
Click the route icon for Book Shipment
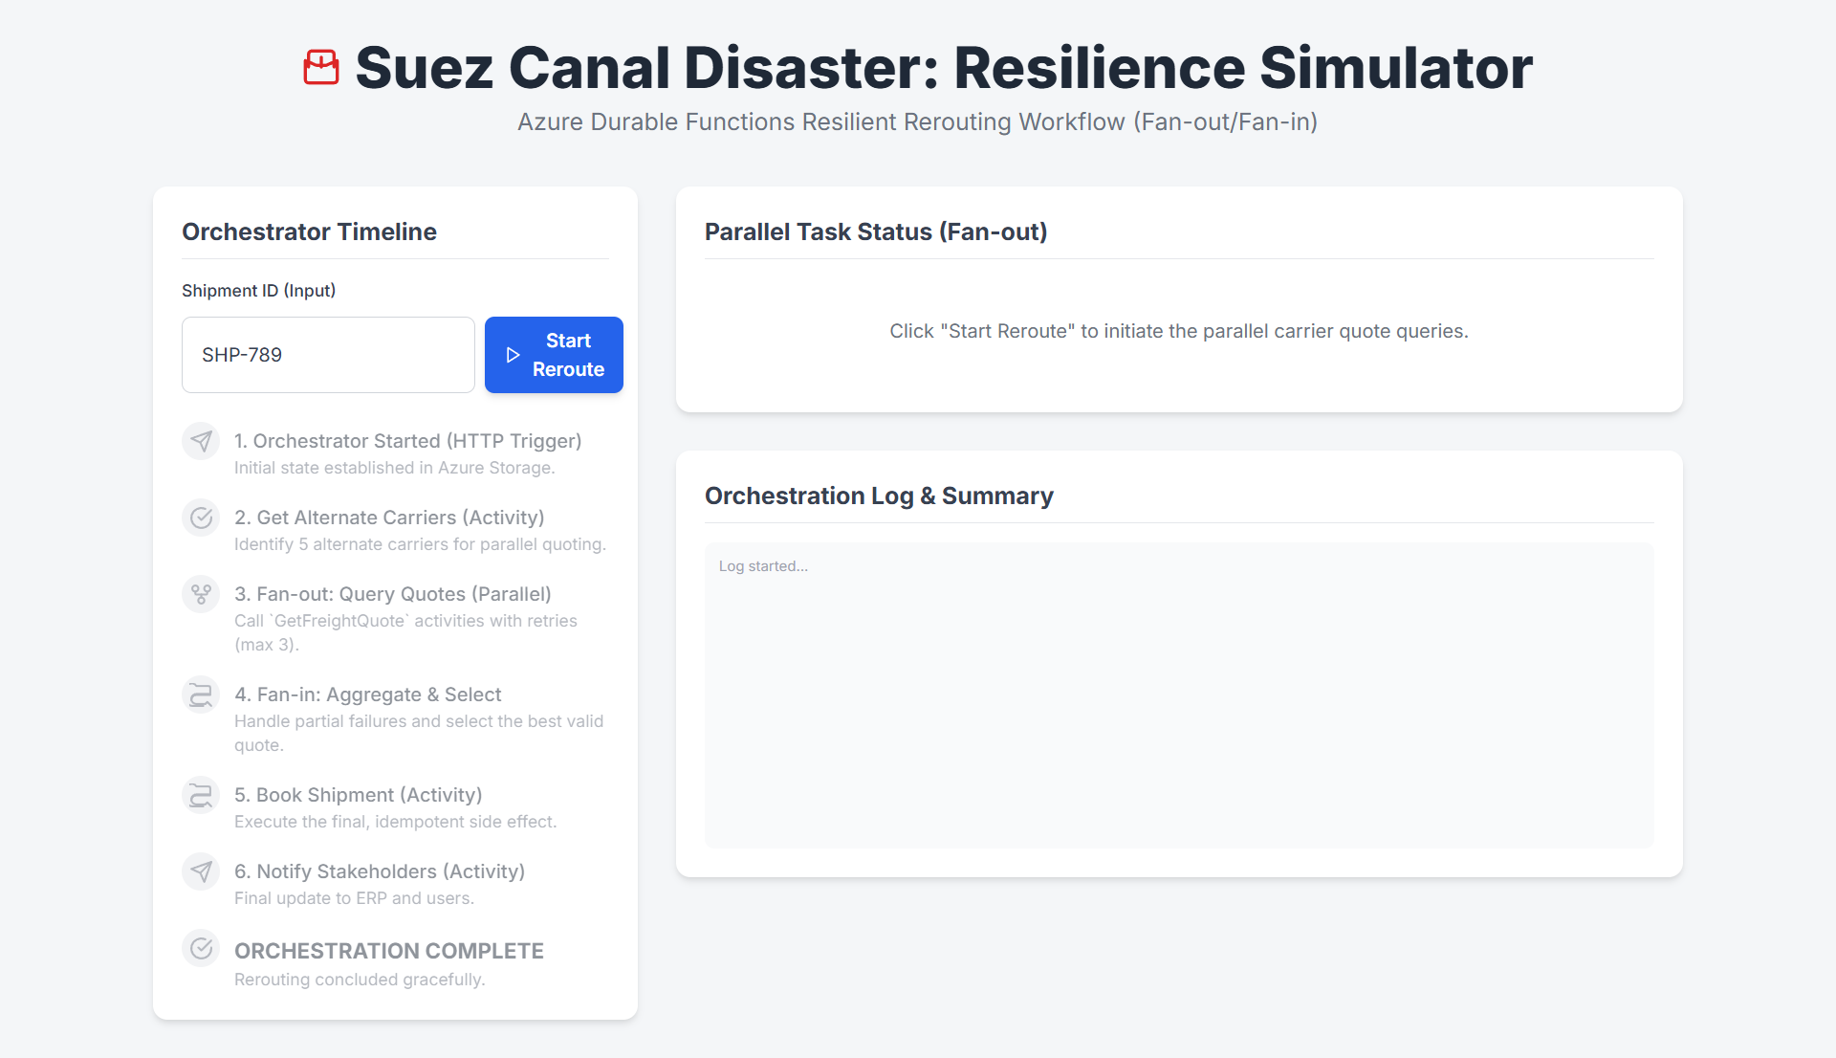point(201,795)
